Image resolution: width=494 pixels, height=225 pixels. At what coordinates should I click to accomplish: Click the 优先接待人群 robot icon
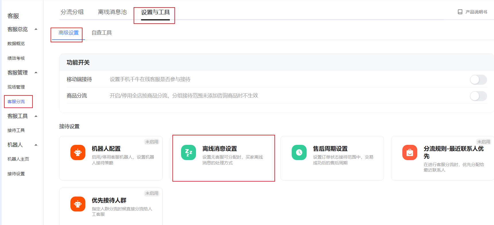coord(78,204)
